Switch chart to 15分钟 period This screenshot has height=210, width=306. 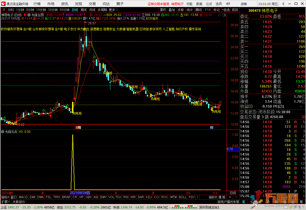41,10
